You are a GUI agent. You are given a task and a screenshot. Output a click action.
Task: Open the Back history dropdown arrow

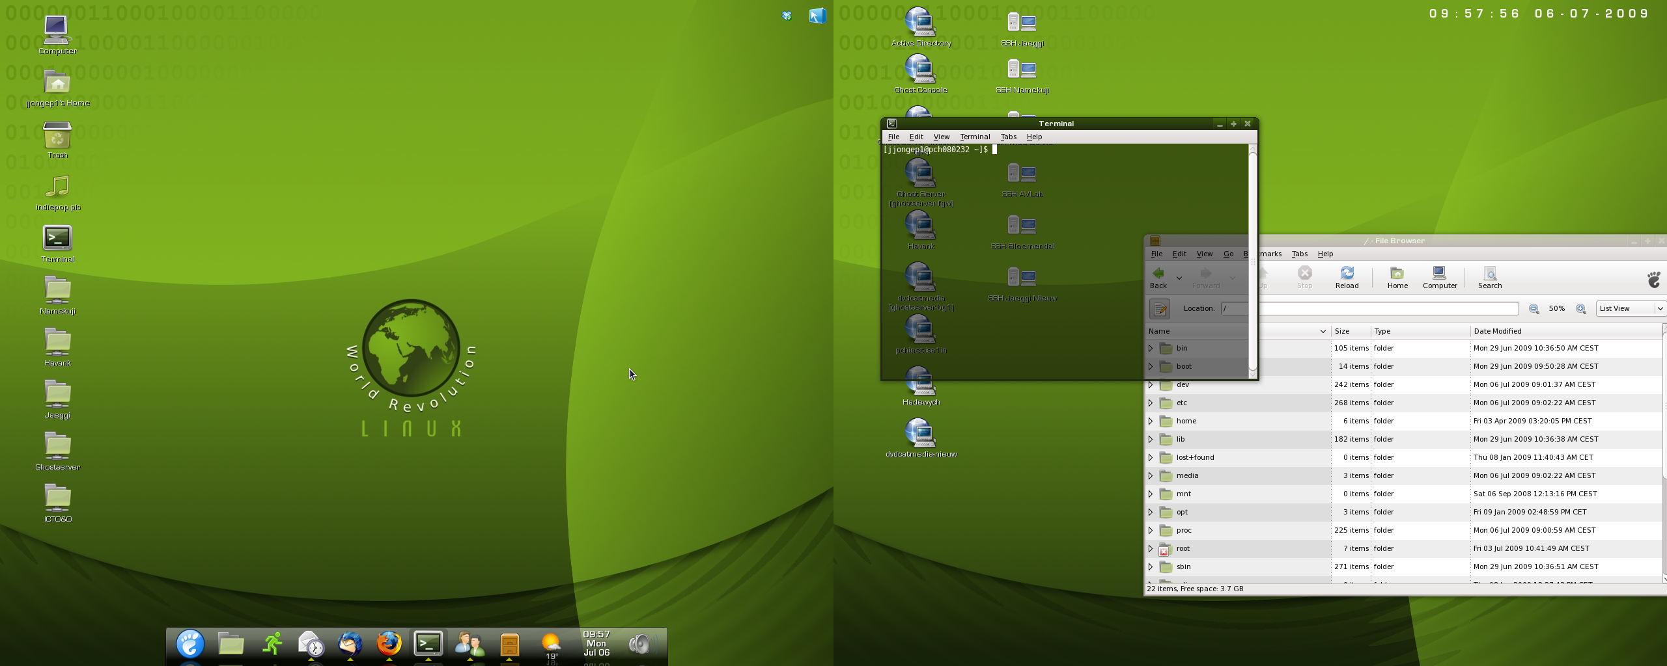1179,278
